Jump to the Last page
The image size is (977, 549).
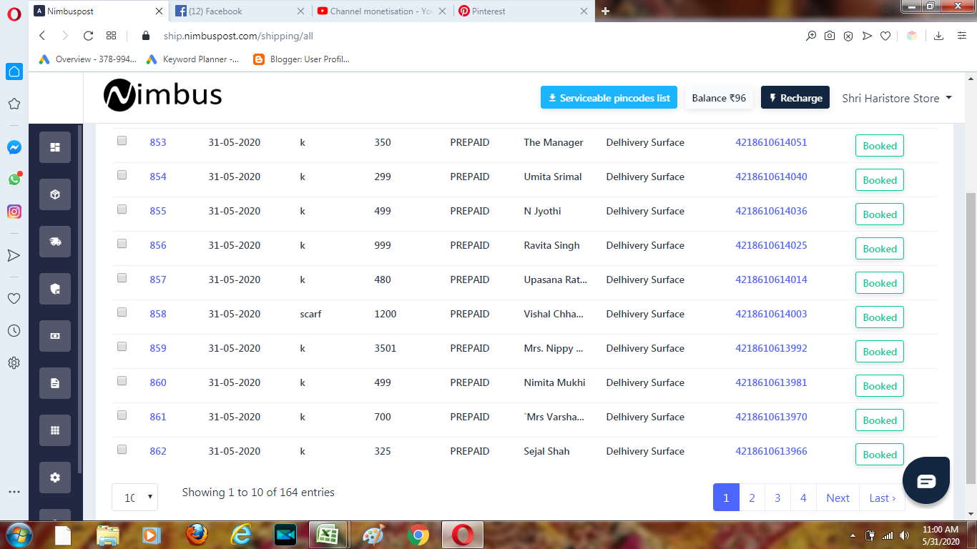882,498
